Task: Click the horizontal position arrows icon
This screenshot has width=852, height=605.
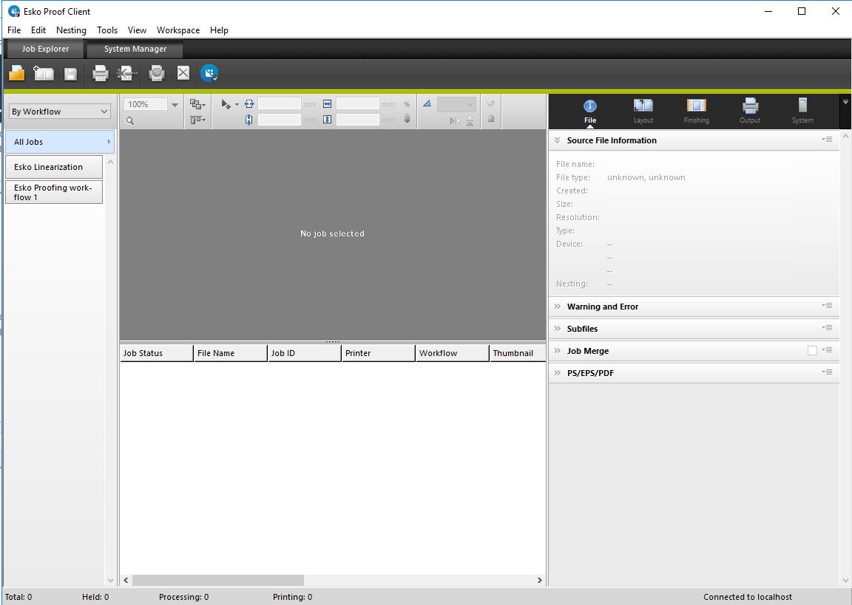Action: pos(248,103)
